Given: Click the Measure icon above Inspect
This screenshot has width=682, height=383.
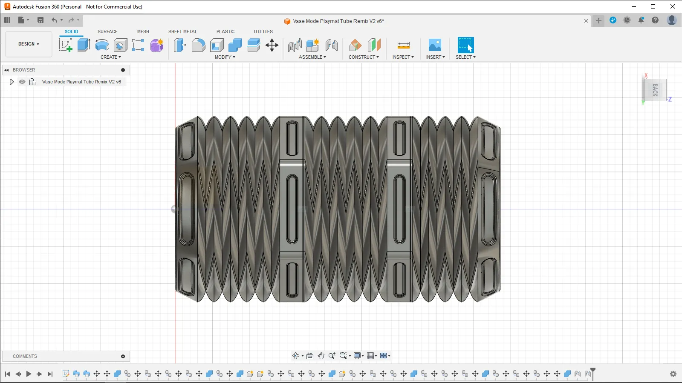Looking at the screenshot, I should click(403, 45).
